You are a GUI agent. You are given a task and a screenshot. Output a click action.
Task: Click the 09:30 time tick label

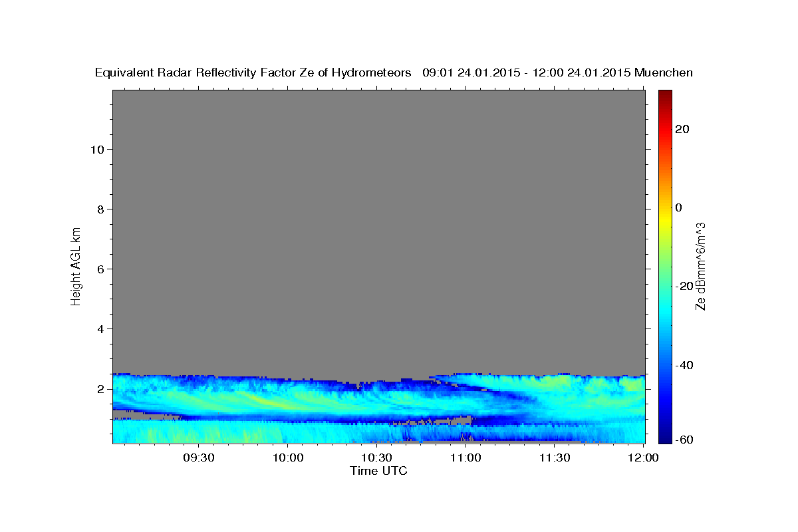coord(199,458)
